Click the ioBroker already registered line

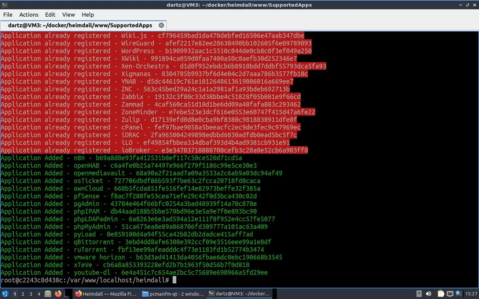coord(154,150)
